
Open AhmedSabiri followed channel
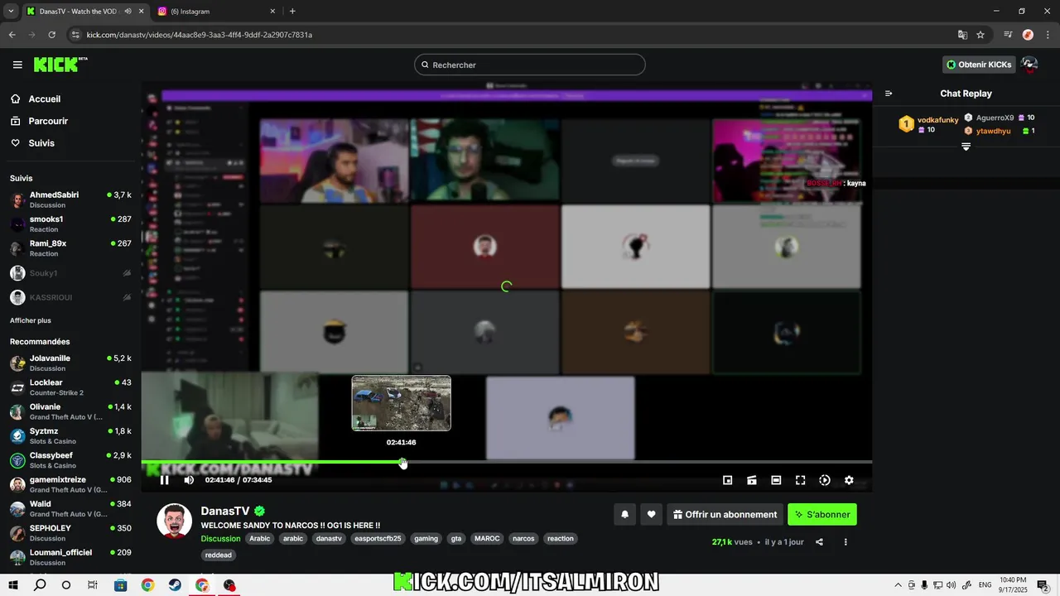click(70, 199)
